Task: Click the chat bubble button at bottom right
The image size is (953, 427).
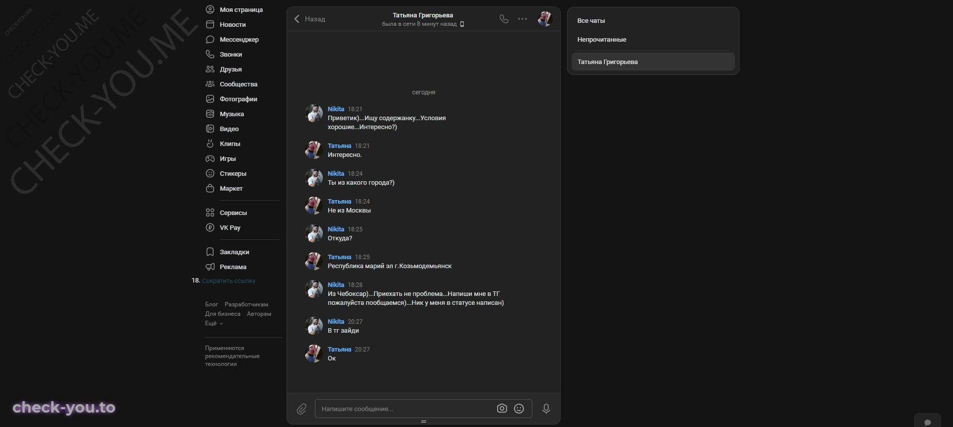Action: [x=928, y=421]
